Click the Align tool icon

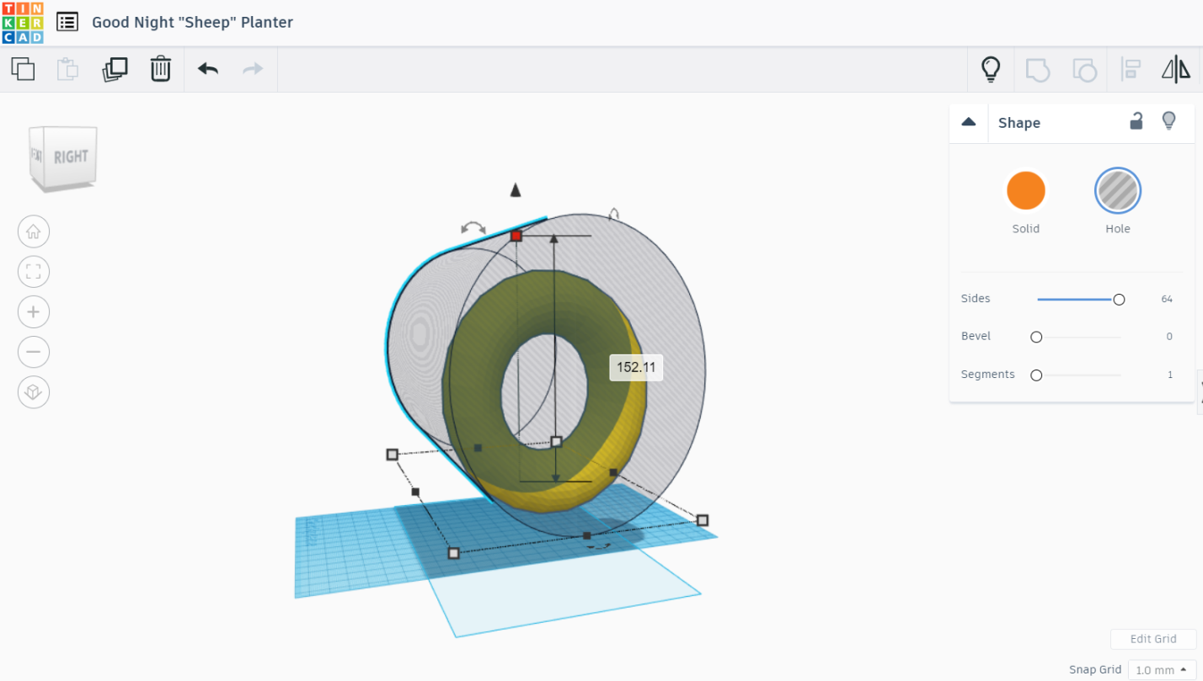(x=1131, y=69)
